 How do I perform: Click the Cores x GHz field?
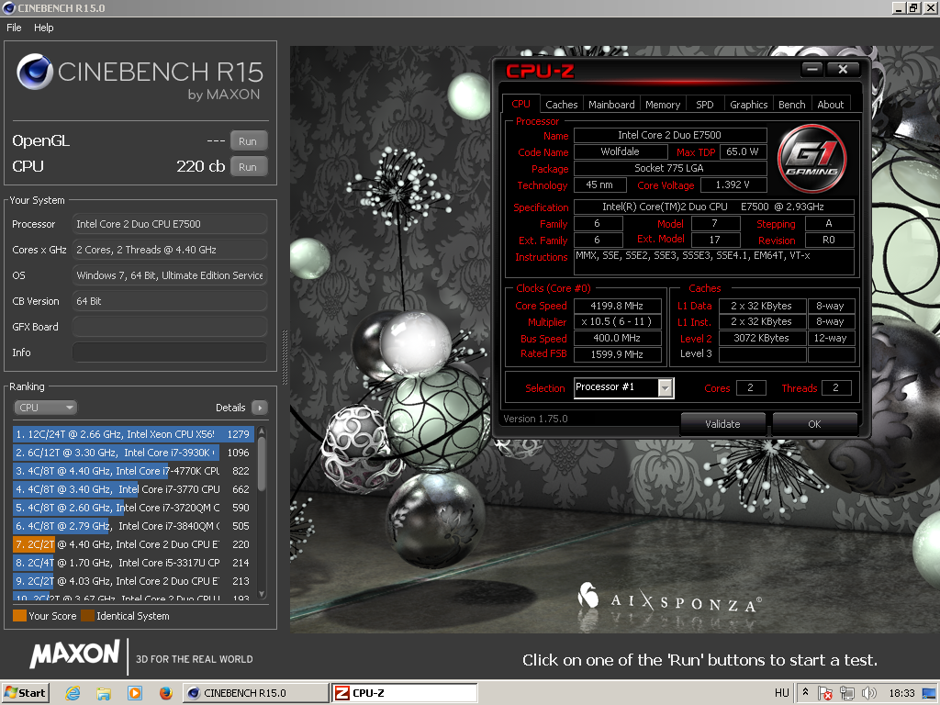(x=170, y=250)
